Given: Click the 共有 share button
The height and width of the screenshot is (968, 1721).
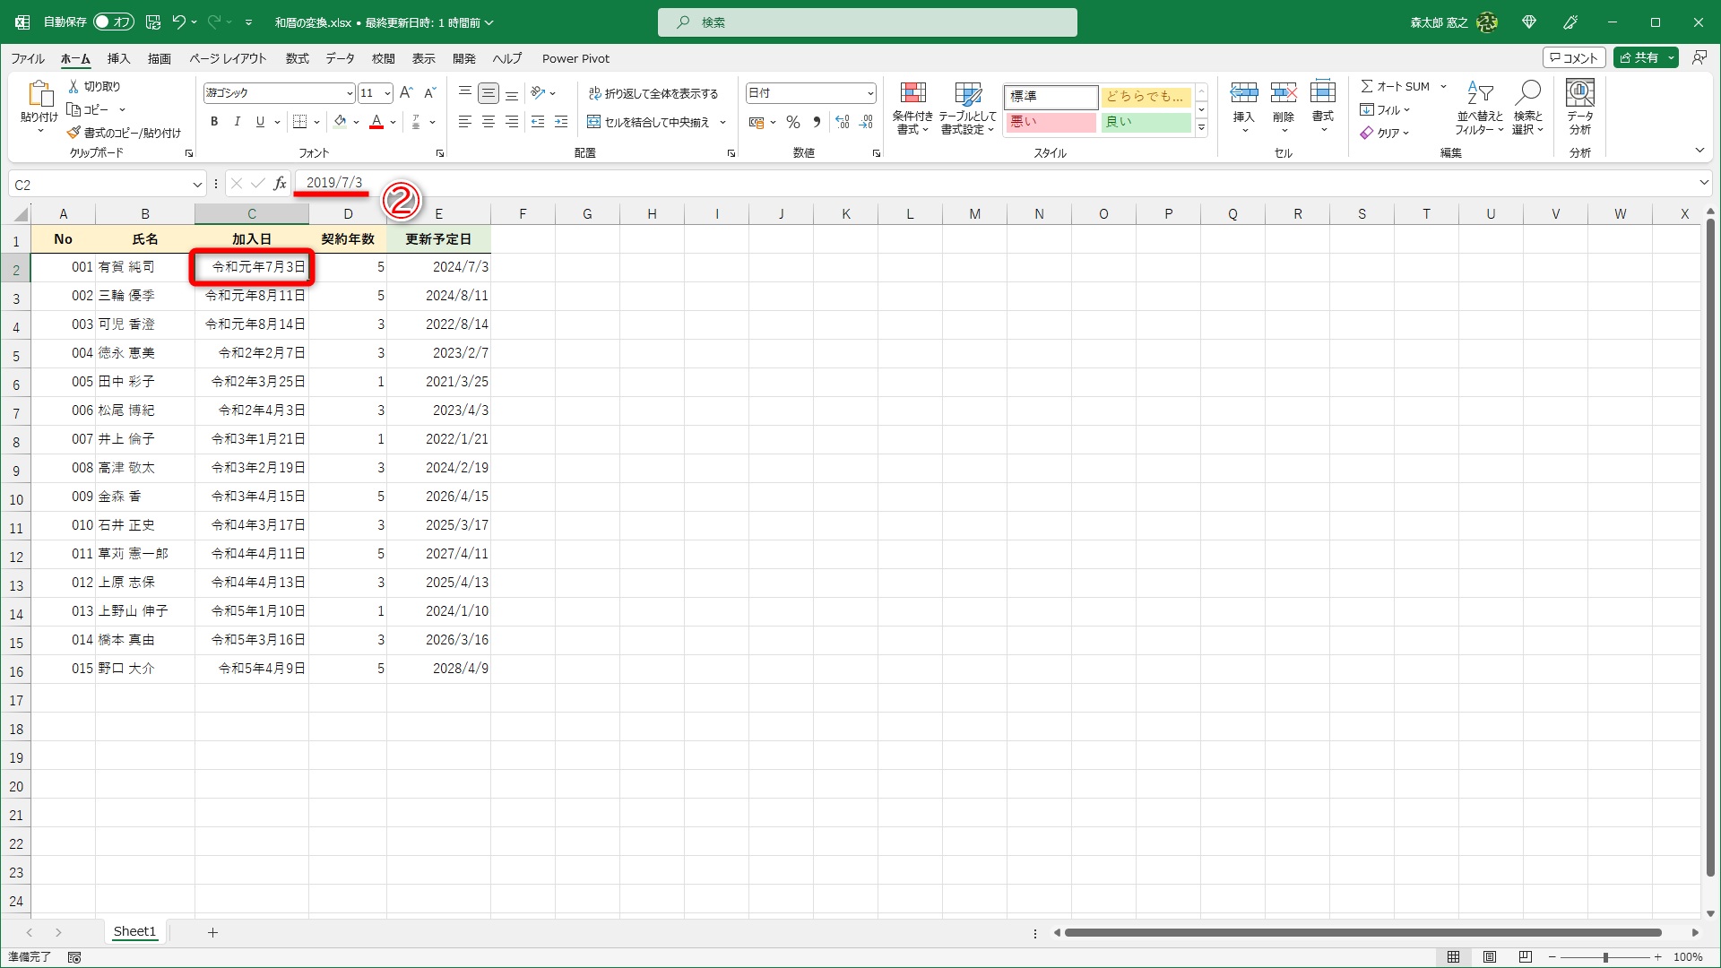Looking at the screenshot, I should (1639, 57).
